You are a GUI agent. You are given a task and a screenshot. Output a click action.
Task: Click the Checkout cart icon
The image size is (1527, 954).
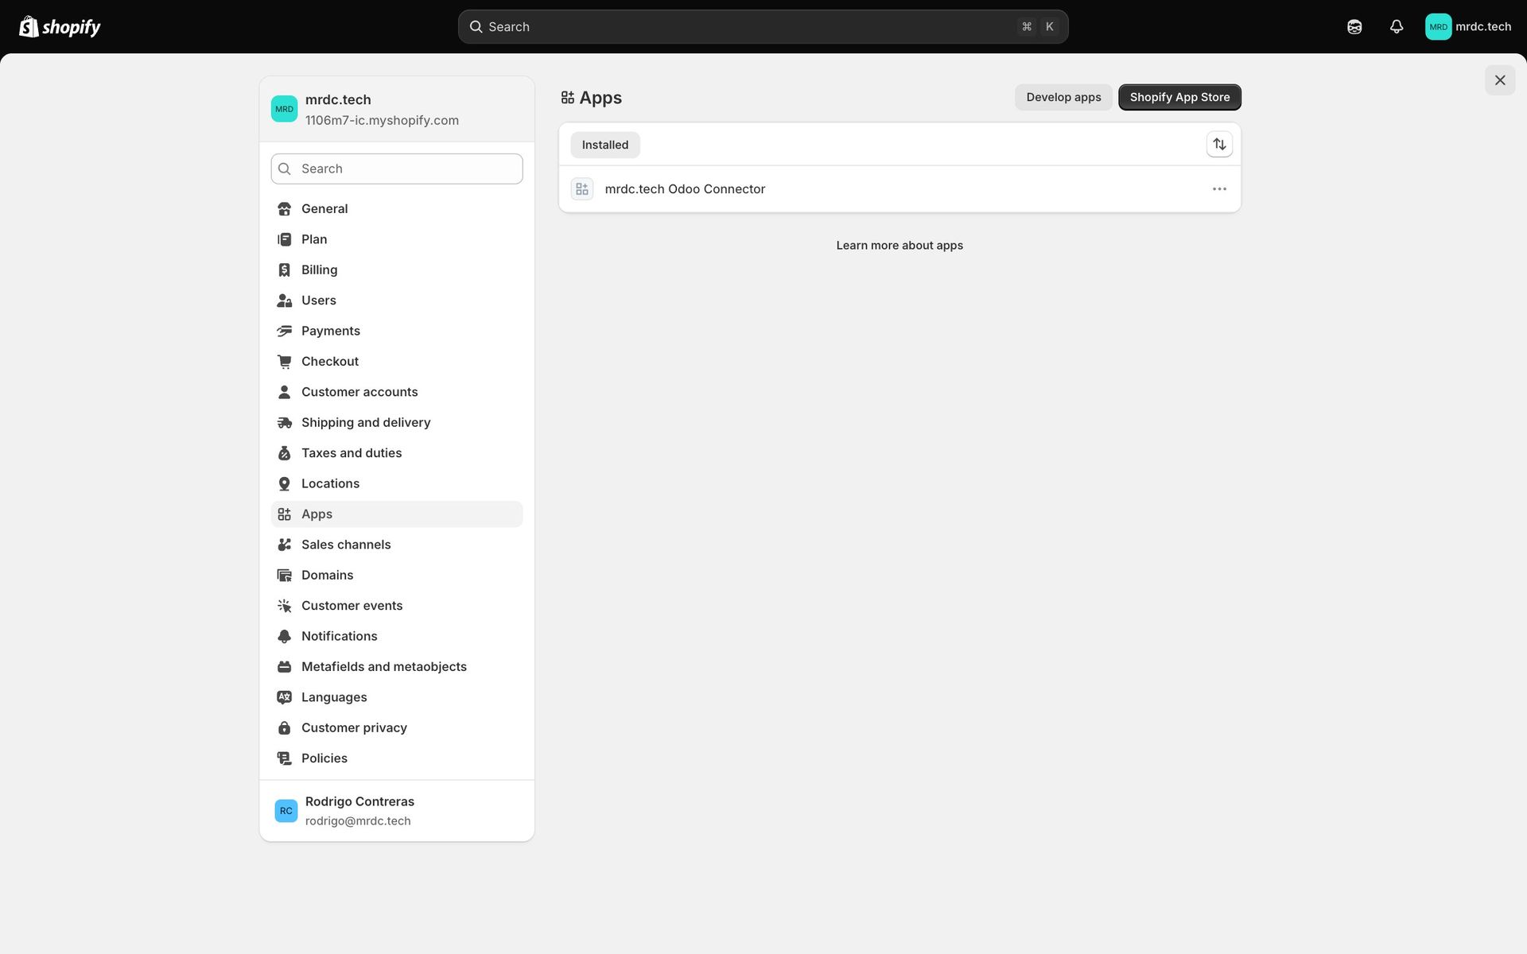(284, 362)
